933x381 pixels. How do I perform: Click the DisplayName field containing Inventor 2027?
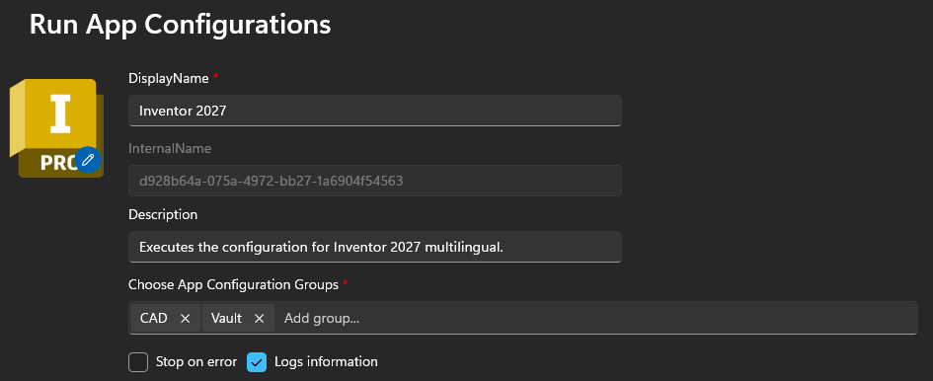[x=375, y=111]
